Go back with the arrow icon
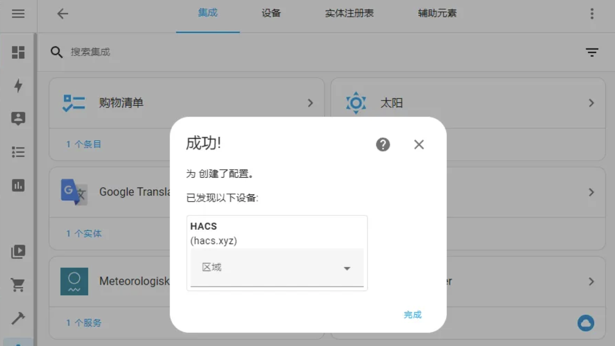This screenshot has height=346, width=615. pos(62,14)
